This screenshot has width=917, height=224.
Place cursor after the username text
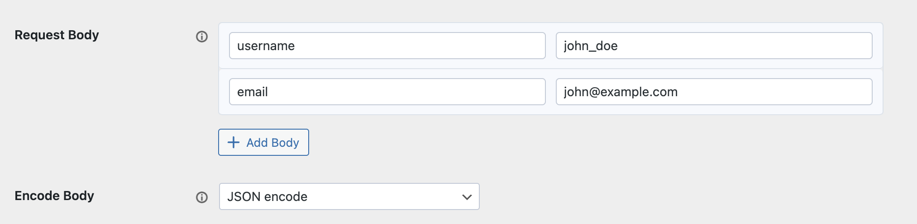tap(296, 46)
